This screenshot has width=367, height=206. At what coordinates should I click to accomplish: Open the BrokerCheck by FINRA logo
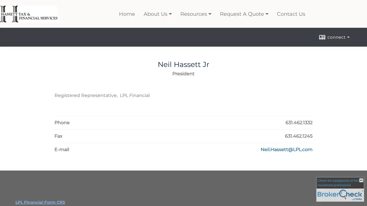click(340, 195)
